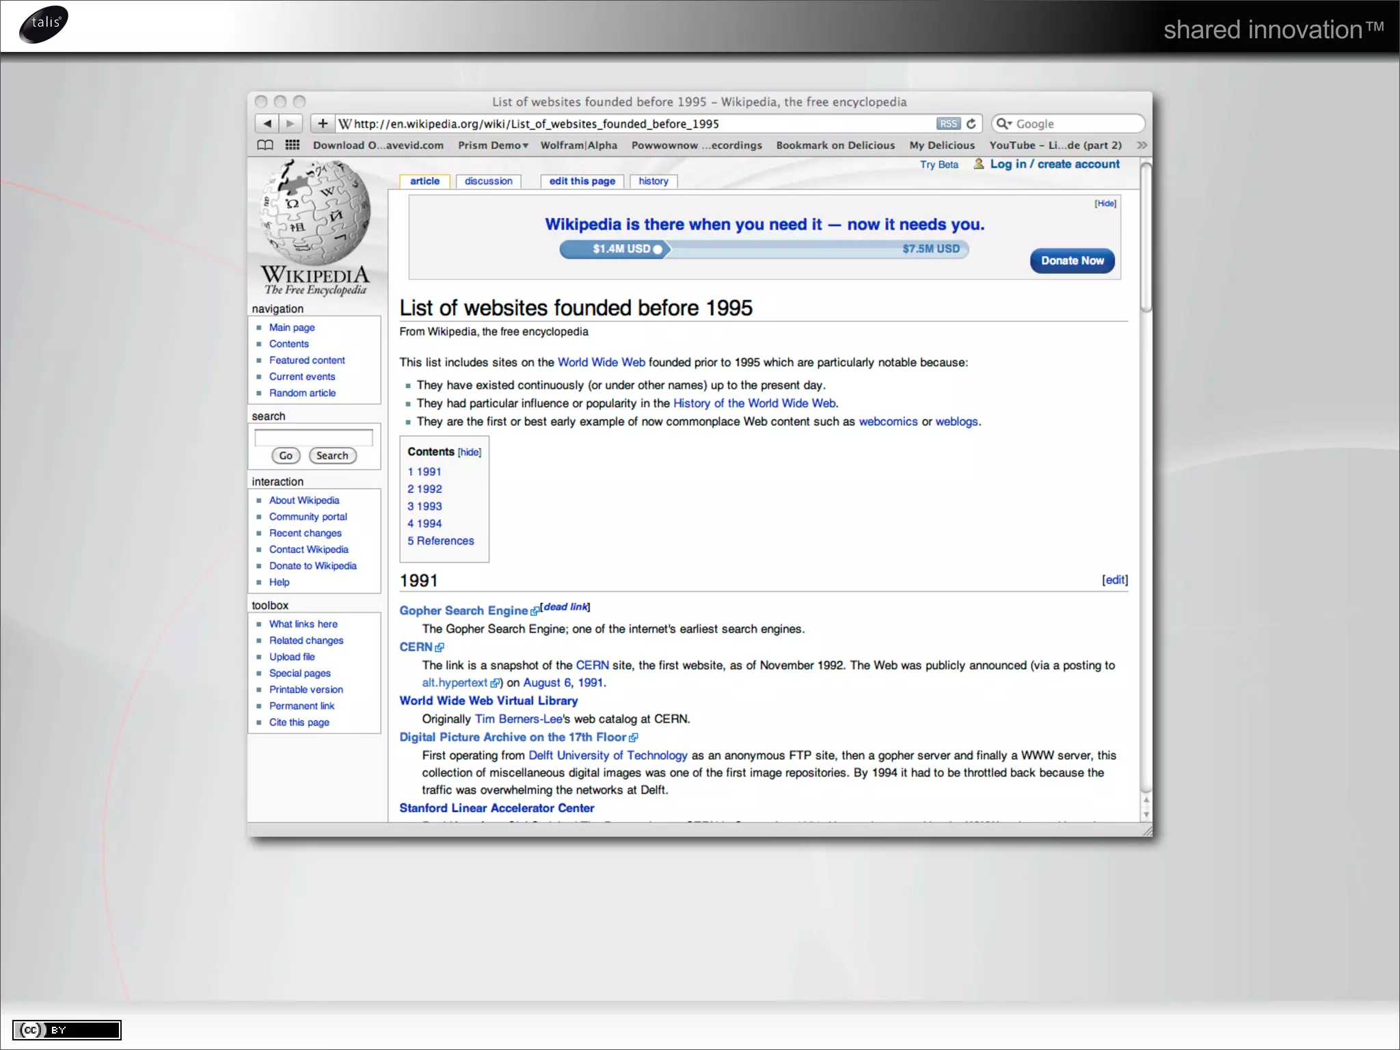Viewport: 1400px width, 1050px height.
Task: Click the RSS badge in address bar
Action: click(948, 124)
